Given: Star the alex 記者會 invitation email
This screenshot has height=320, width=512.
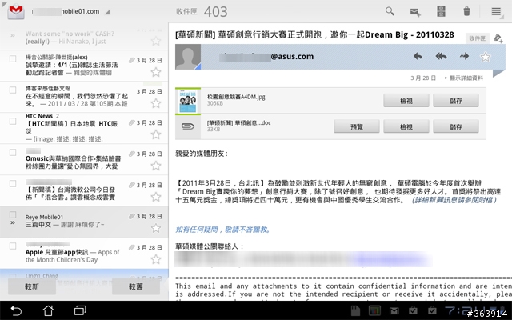Looking at the screenshot, I should 156,72.
